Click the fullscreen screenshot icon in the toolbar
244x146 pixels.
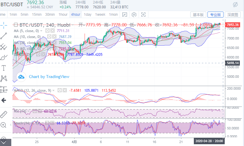point(143,15)
